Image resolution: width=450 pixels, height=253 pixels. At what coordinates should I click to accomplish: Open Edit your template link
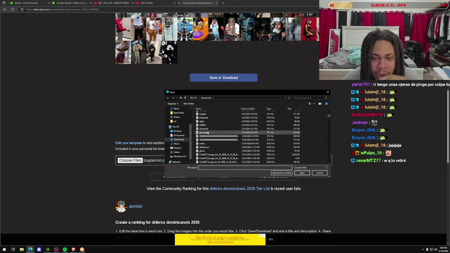click(129, 143)
